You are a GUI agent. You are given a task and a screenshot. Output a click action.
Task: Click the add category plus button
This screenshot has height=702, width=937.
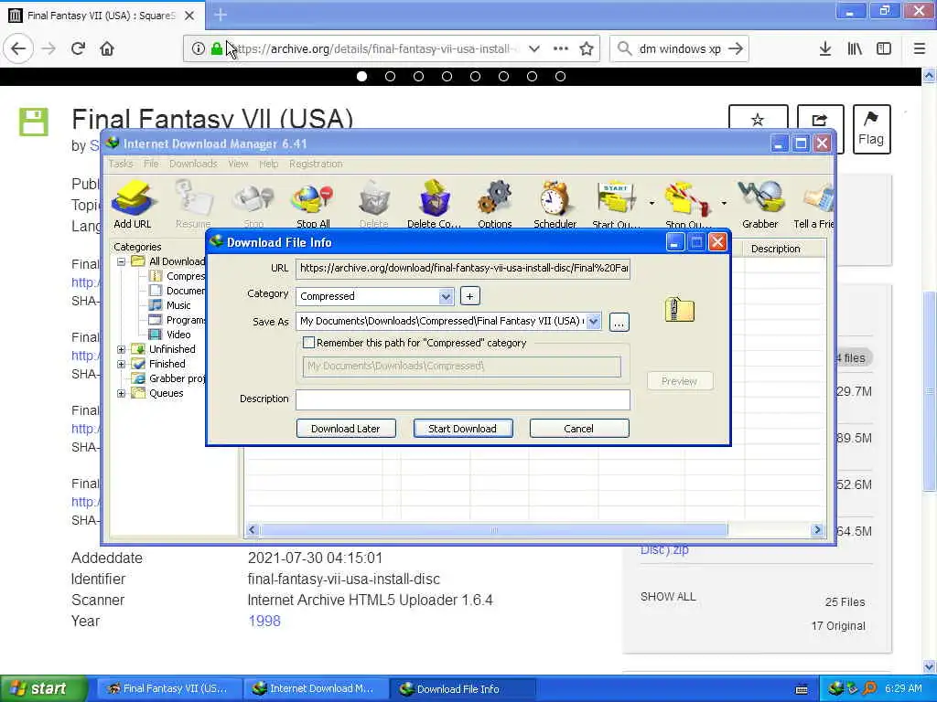tap(469, 296)
